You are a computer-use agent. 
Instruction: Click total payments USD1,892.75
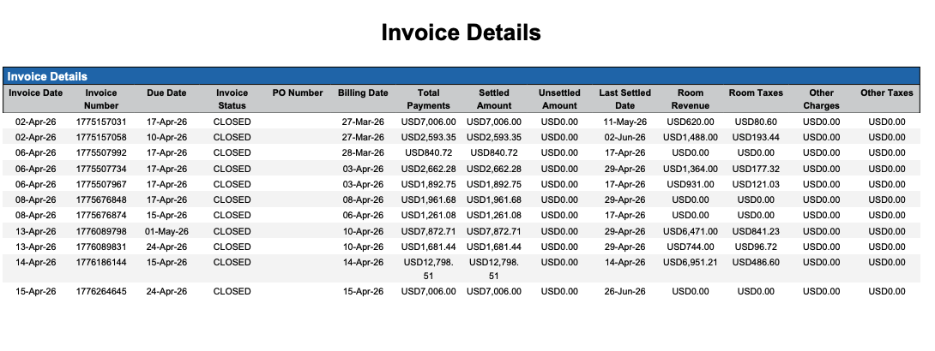pos(429,184)
